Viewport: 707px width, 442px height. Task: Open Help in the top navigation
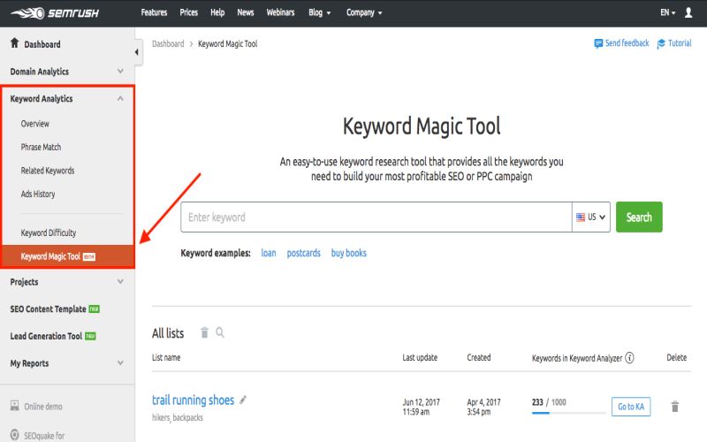tap(217, 12)
